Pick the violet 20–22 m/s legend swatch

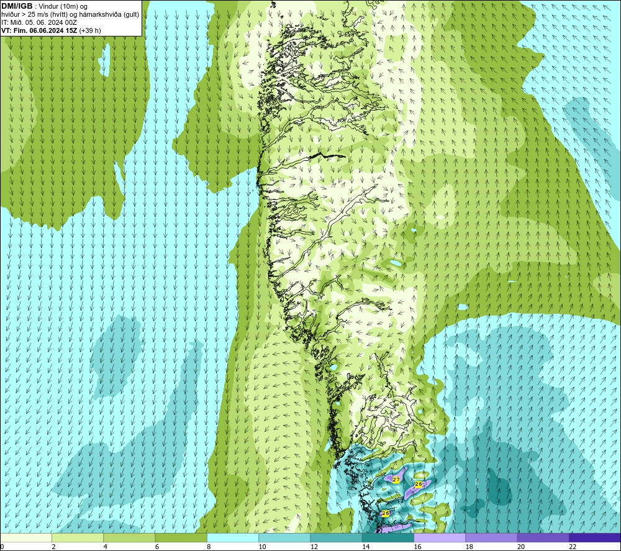[543, 537]
